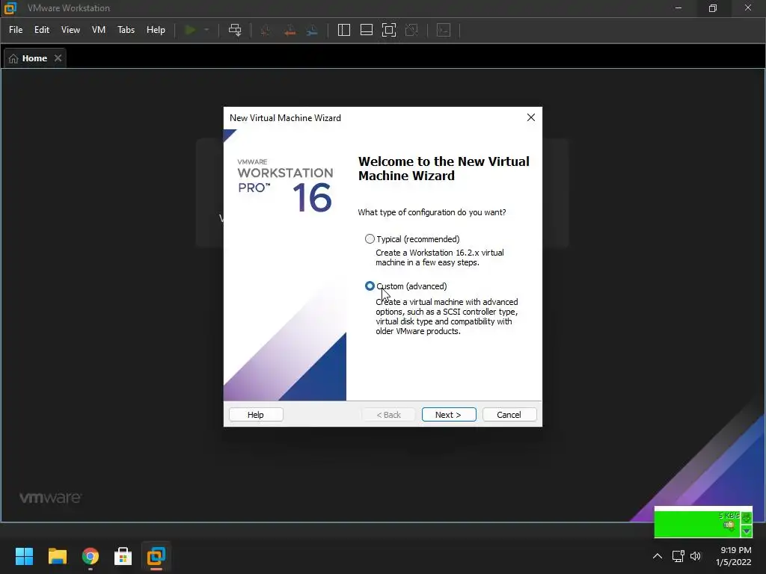Cancel the New Virtual Machine Wizard
Image resolution: width=766 pixels, height=574 pixels.
pos(509,414)
